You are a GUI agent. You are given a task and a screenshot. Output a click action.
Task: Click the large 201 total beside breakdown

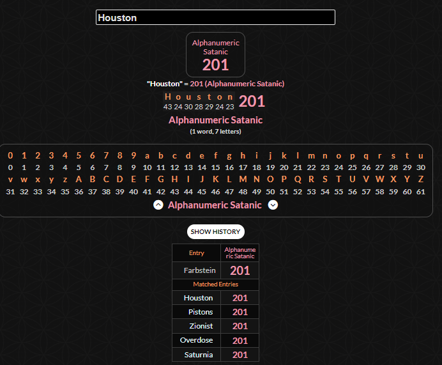[252, 101]
